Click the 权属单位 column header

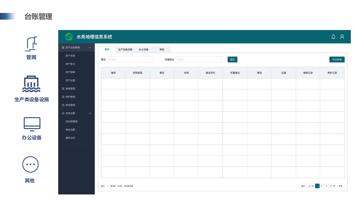tap(235, 73)
